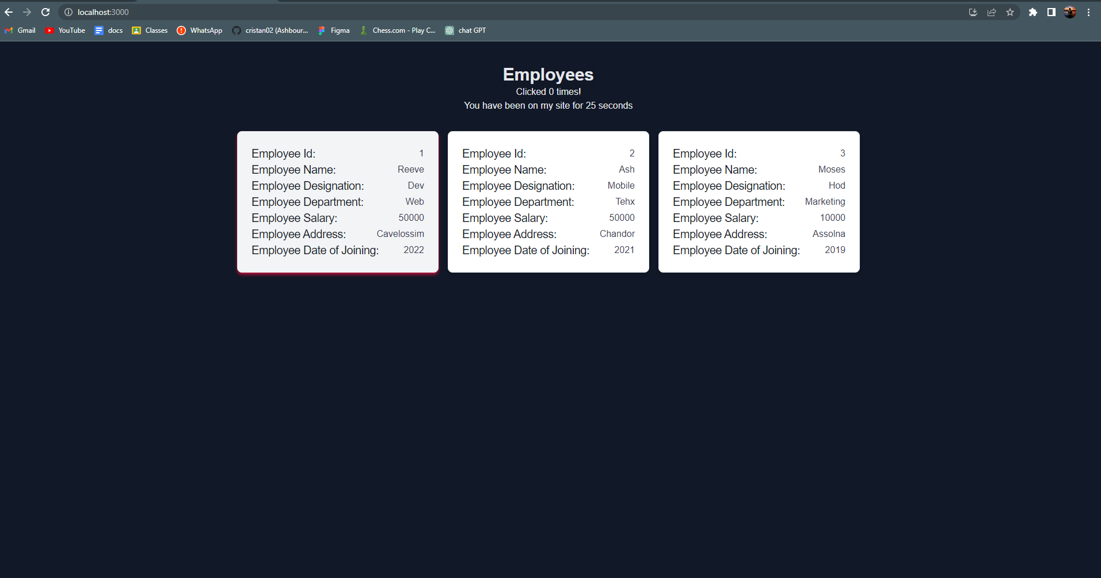Open the Classes bookmark
The width and height of the screenshot is (1101, 578).
(149, 30)
